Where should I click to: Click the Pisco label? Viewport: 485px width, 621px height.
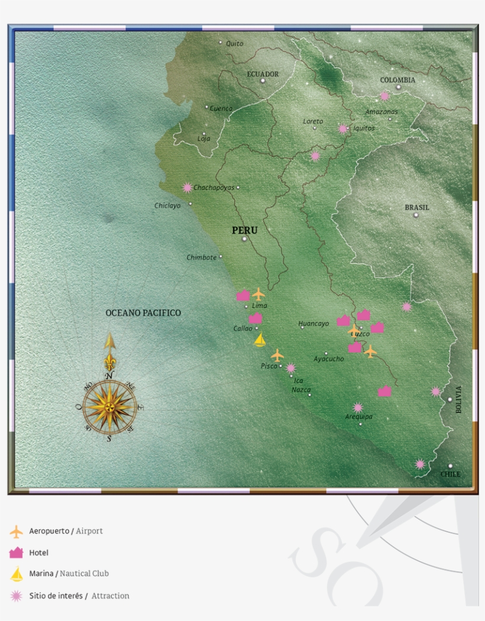coord(269,366)
